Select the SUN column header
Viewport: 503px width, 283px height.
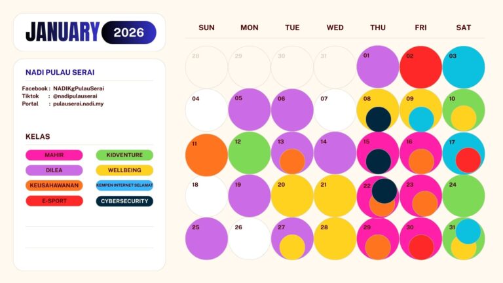click(206, 28)
